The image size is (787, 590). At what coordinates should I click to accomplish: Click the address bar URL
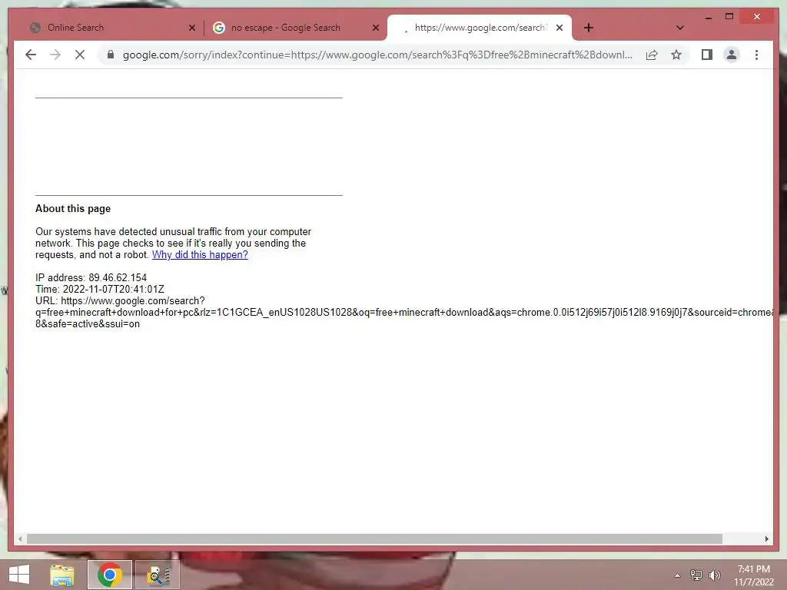click(x=377, y=55)
